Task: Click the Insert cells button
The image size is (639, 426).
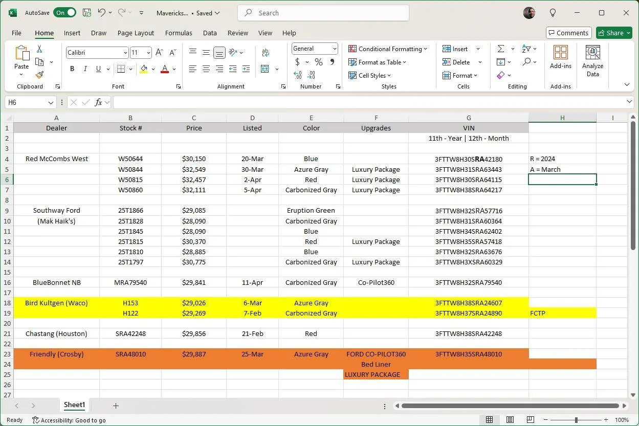Action: pyautogui.click(x=455, y=49)
